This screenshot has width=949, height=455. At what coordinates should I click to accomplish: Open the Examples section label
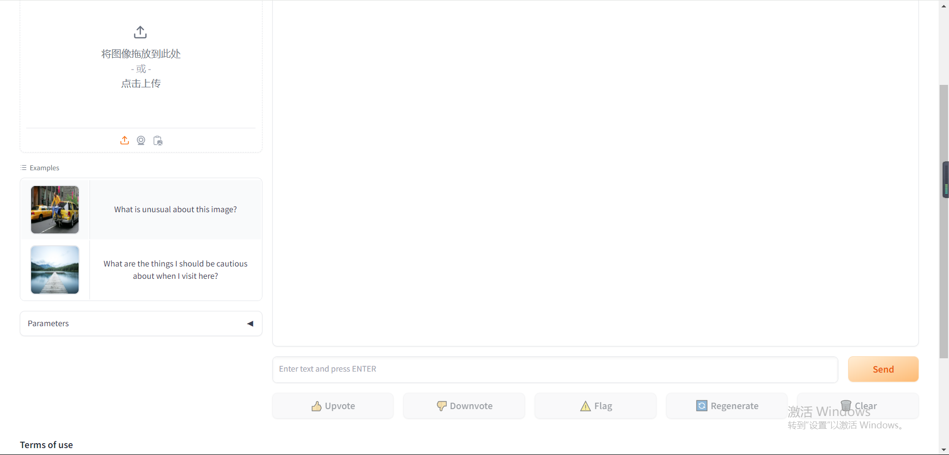(x=44, y=168)
